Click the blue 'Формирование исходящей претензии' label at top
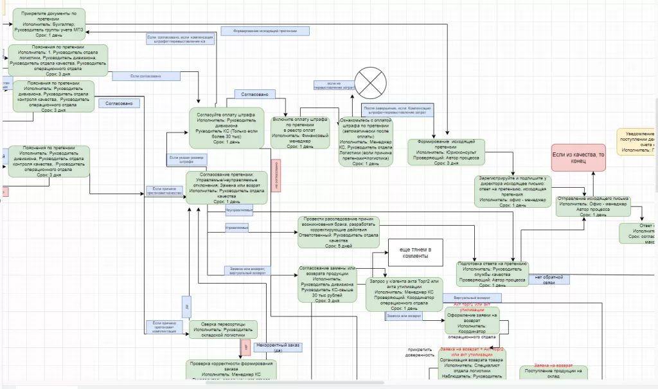This screenshot has height=389, width=658. [x=265, y=30]
